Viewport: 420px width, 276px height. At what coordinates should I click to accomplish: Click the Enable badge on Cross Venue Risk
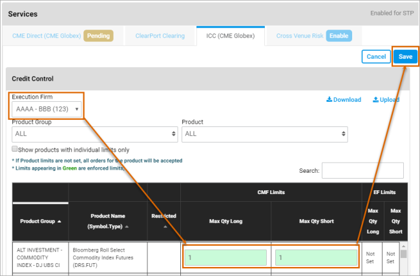click(x=339, y=36)
